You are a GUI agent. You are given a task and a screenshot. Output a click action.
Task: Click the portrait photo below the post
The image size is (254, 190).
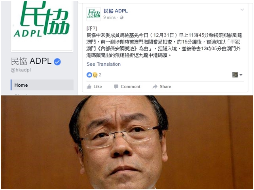[127, 142]
